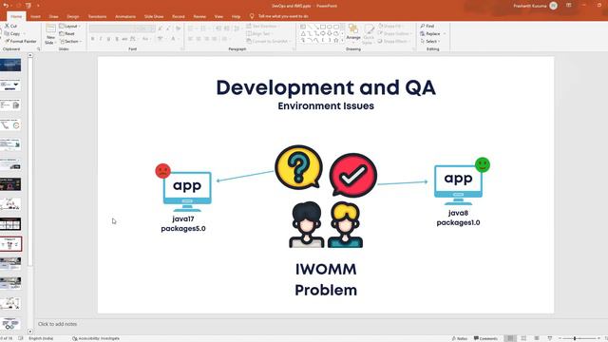Open the Slide Show ribbon tab
608x342 pixels.
[x=154, y=16]
